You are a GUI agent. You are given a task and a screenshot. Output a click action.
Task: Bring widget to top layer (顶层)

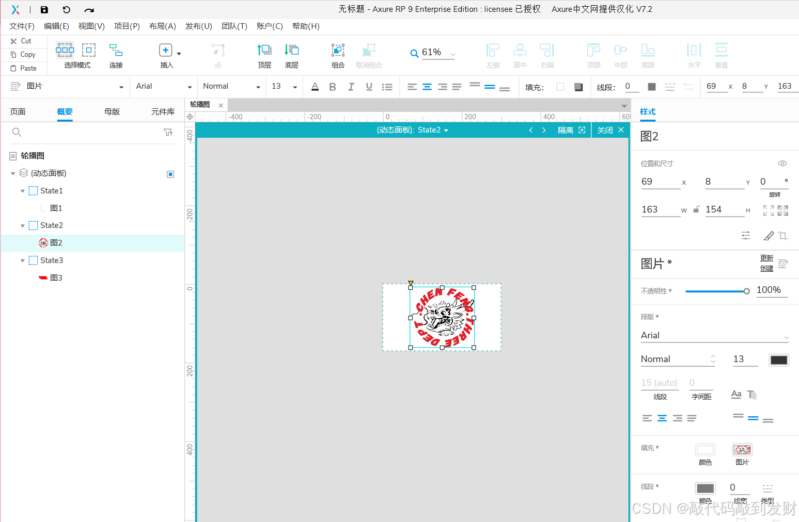(264, 50)
